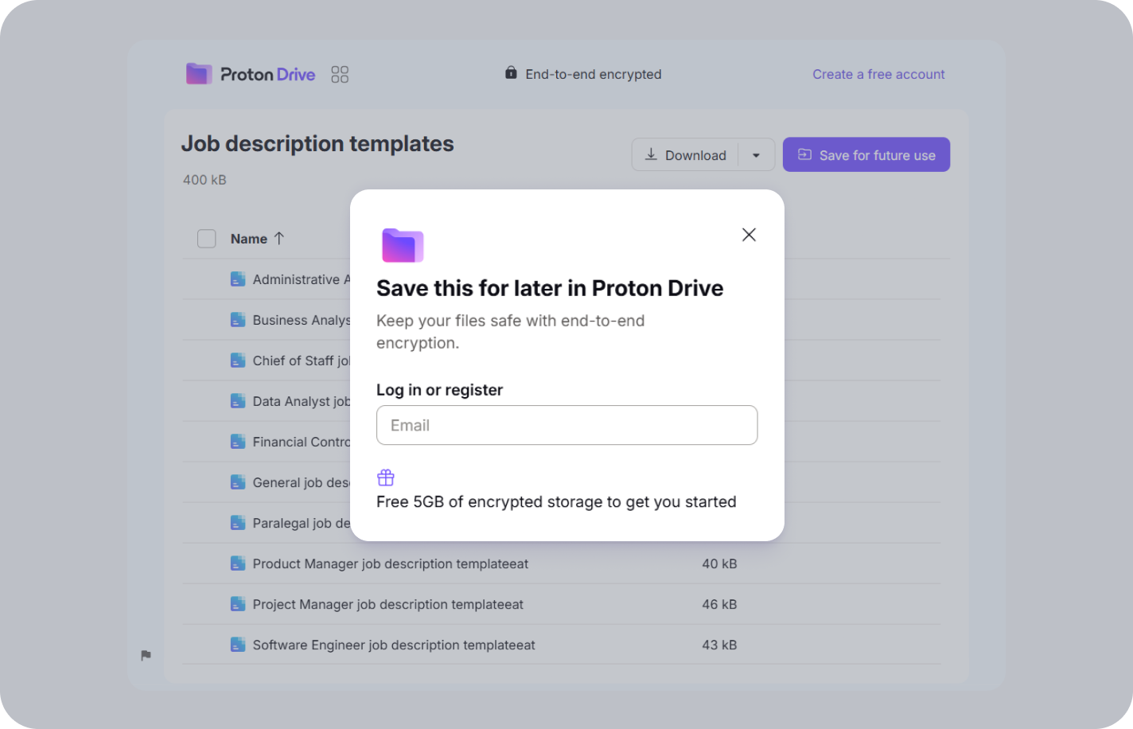The height and width of the screenshot is (729, 1133).
Task: Click the Product Manager template file icon
Action: pos(238,563)
